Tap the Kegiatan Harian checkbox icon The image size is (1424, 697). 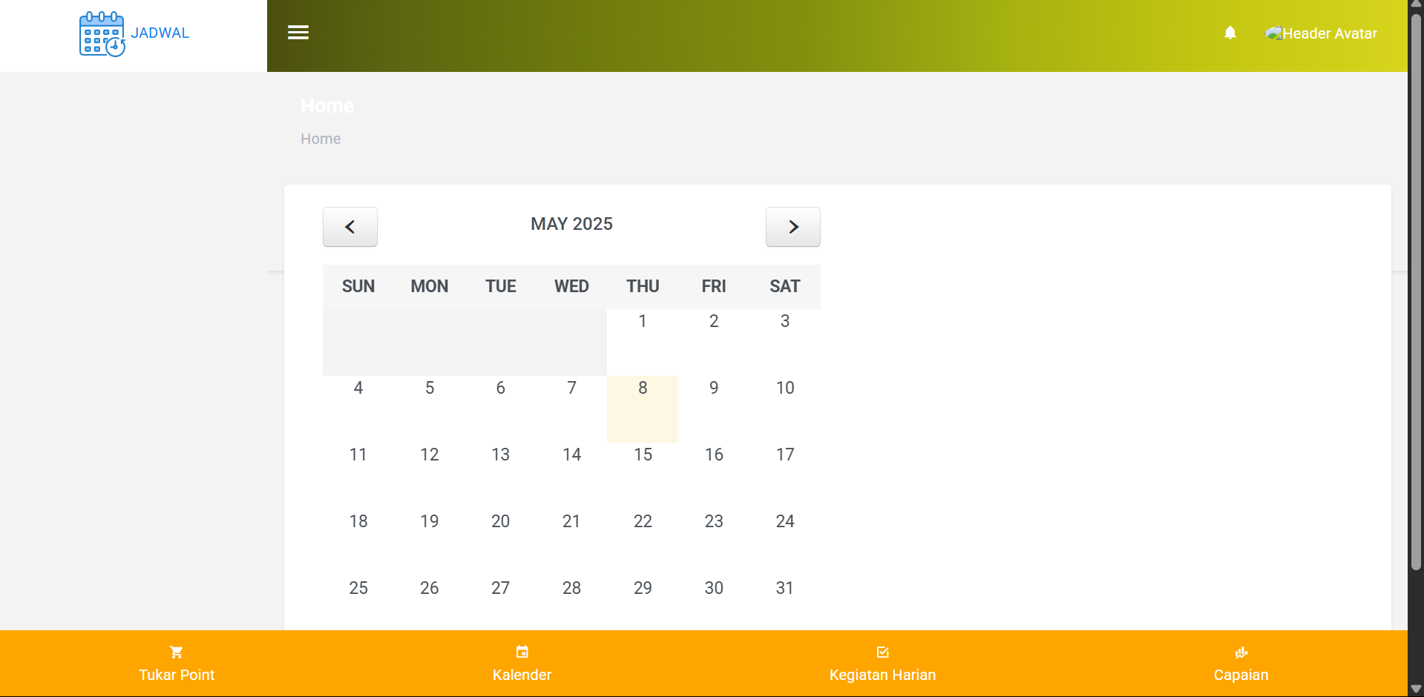pos(882,653)
